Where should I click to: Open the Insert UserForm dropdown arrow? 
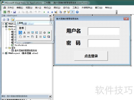tap(12, 12)
